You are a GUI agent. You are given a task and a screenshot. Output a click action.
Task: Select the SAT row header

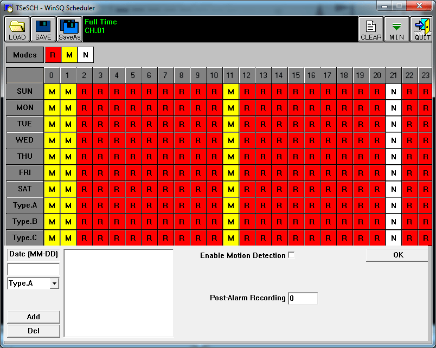(x=25, y=189)
